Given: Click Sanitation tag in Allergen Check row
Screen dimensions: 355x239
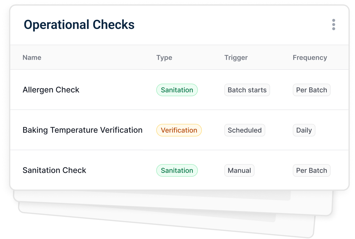Looking at the screenshot, I should pos(177,90).
